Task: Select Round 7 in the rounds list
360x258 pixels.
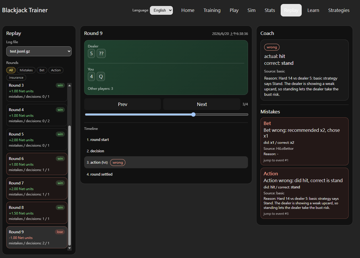Action: [x=37, y=188]
